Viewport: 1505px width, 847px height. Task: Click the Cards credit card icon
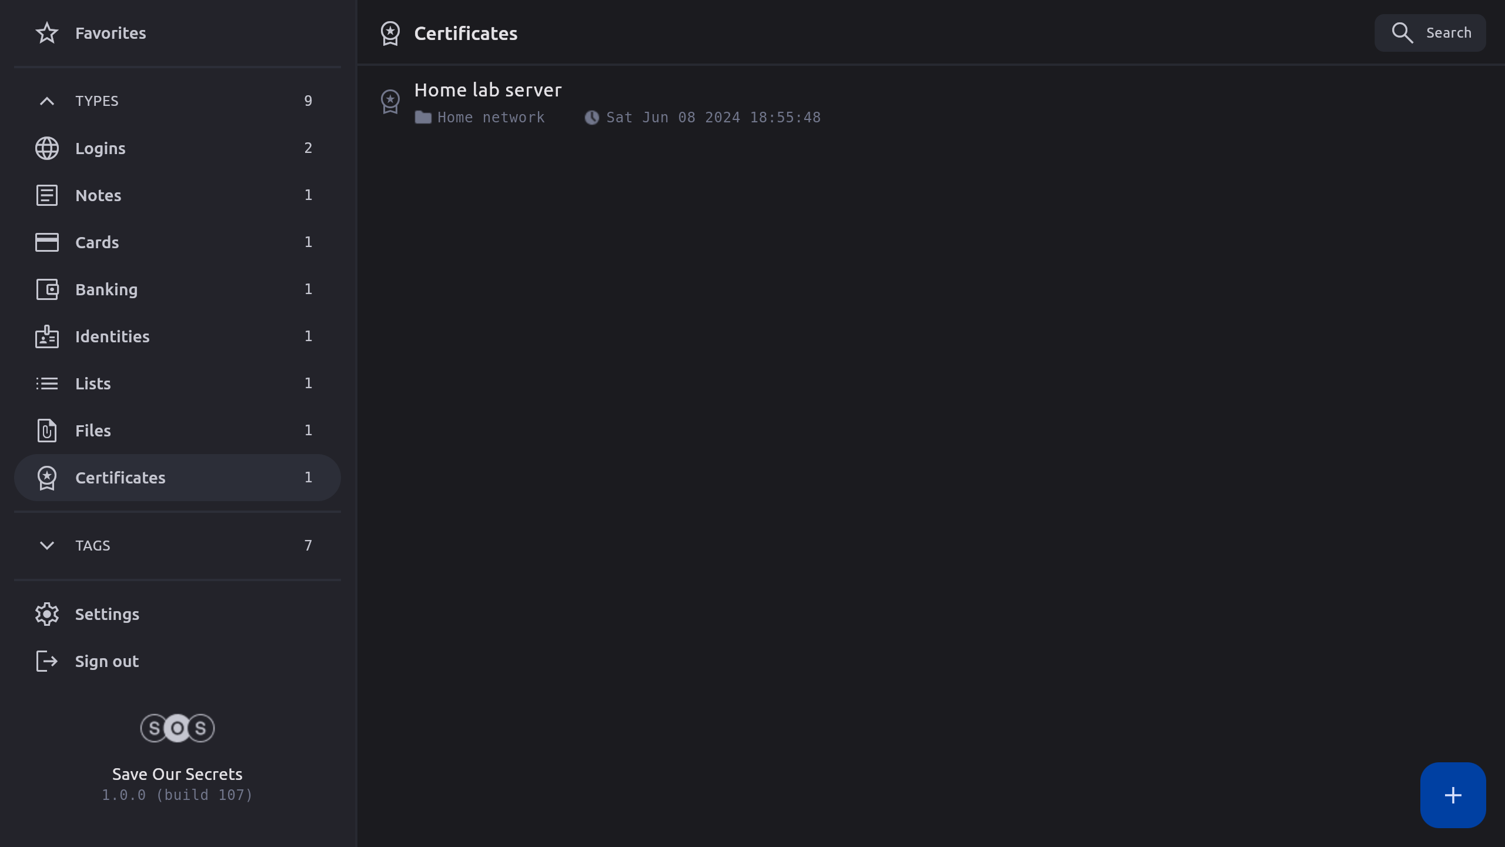[47, 242]
